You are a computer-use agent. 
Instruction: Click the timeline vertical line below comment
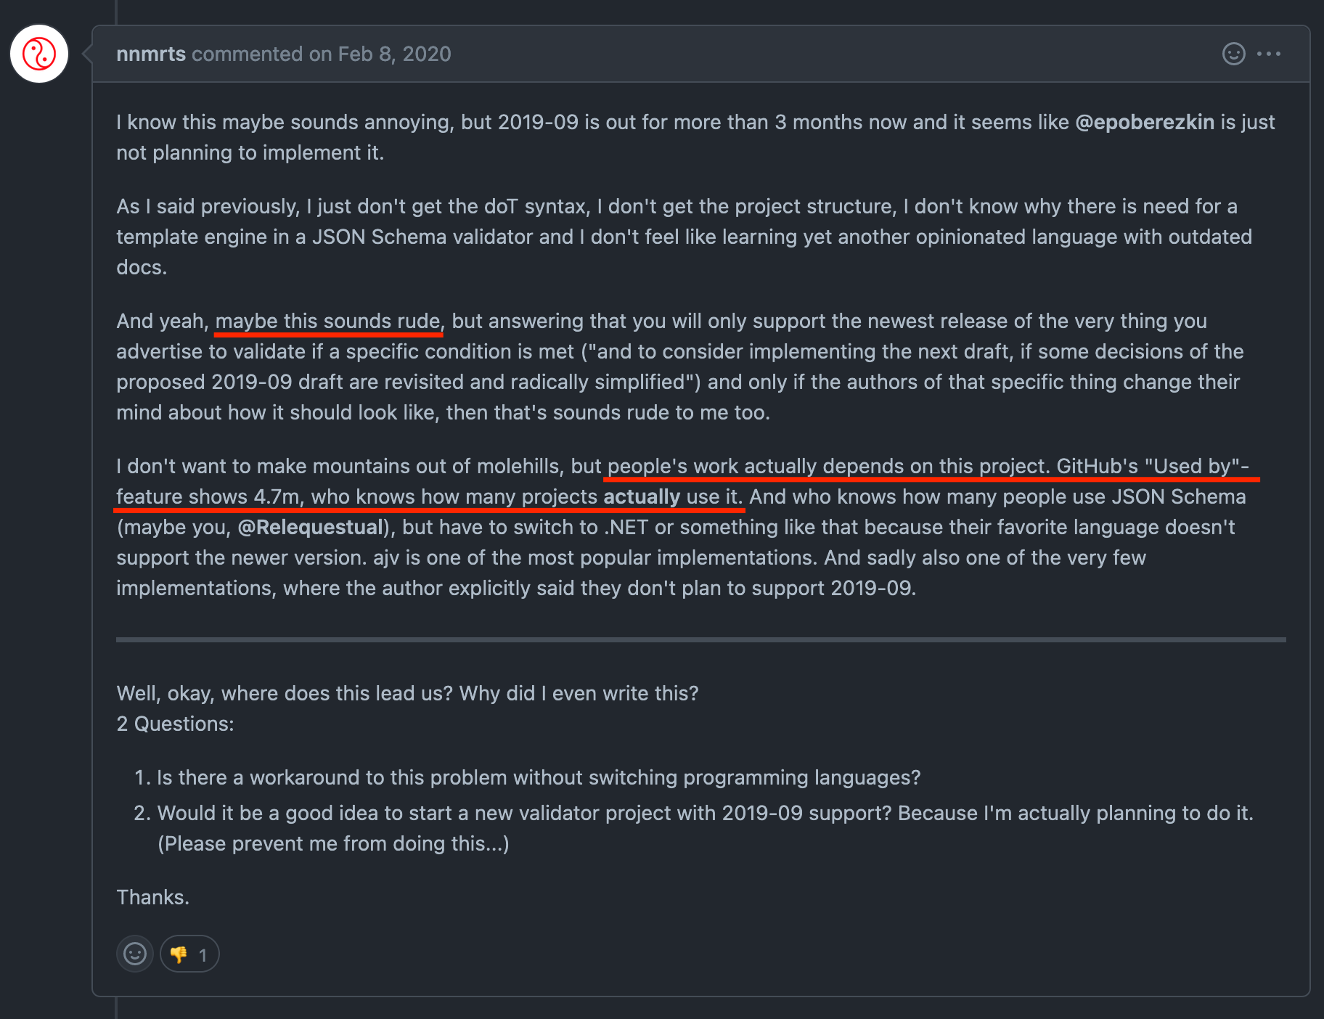click(x=116, y=1008)
